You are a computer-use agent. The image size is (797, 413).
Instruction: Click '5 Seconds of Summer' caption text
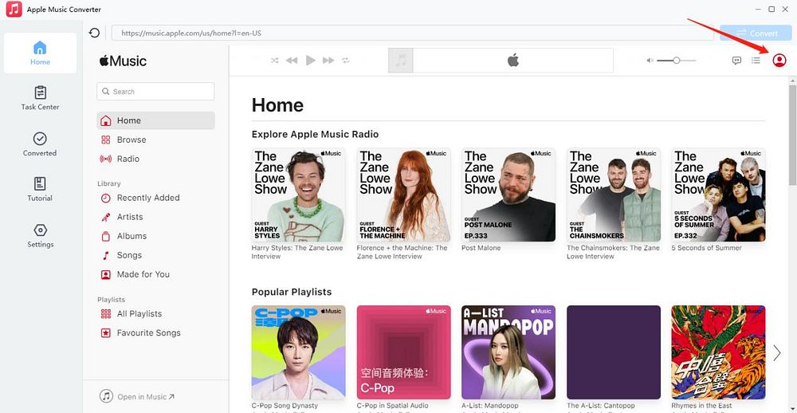click(706, 248)
